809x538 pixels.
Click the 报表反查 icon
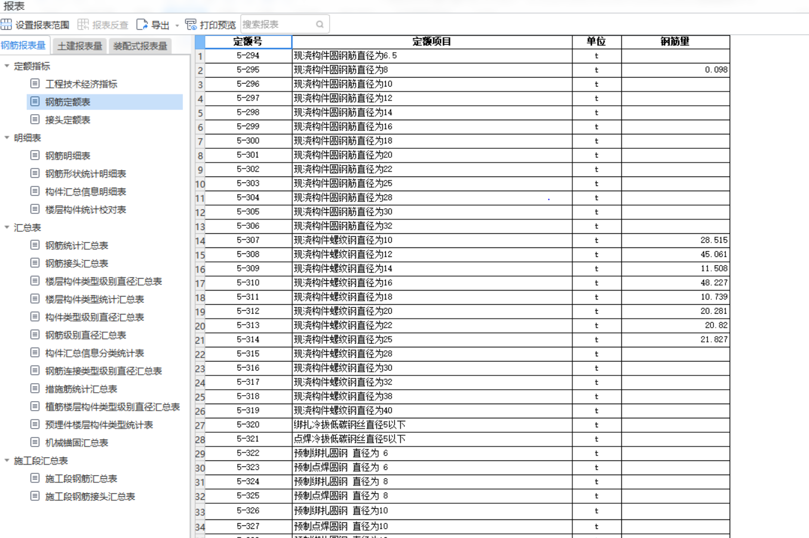tap(83, 25)
